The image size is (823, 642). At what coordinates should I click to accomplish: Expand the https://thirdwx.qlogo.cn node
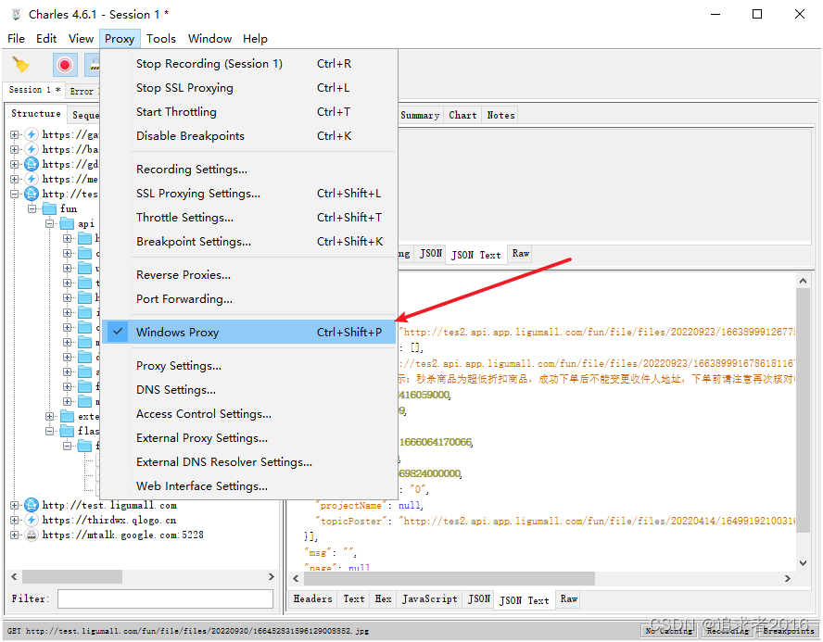pyautogui.click(x=14, y=520)
